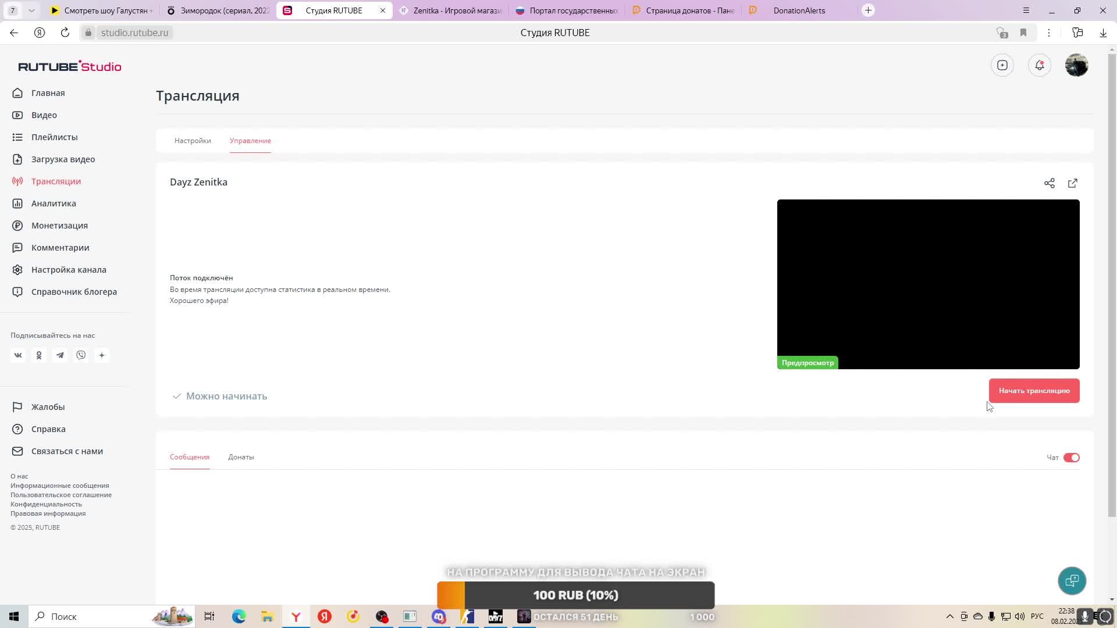Open the Viber social link icon
This screenshot has width=1117, height=628.
click(x=81, y=355)
